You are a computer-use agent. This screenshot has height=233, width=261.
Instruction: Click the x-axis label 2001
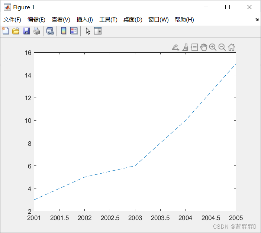(x=34, y=218)
